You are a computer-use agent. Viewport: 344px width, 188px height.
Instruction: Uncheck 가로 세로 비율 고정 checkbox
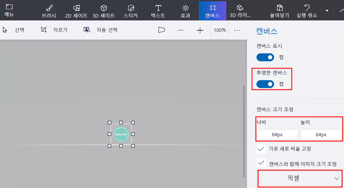pyautogui.click(x=261, y=149)
